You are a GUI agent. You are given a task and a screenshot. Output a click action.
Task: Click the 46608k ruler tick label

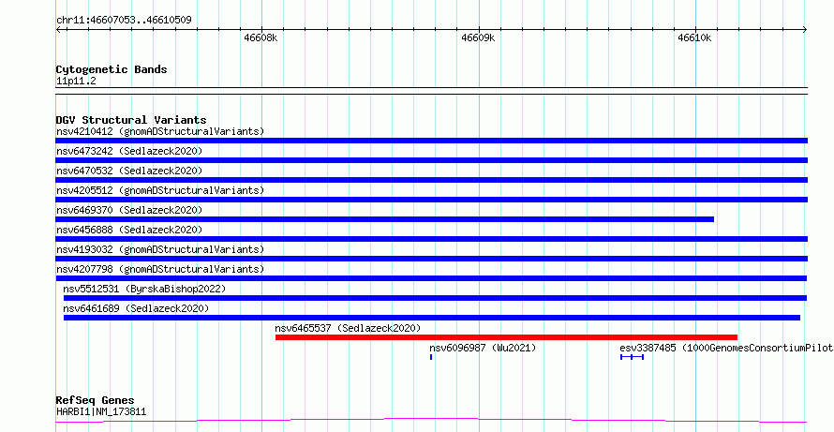point(261,38)
